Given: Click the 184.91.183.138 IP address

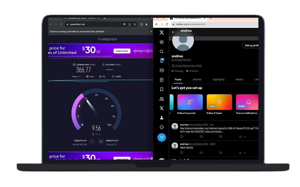Looking at the screenshot, I should coord(80,144).
